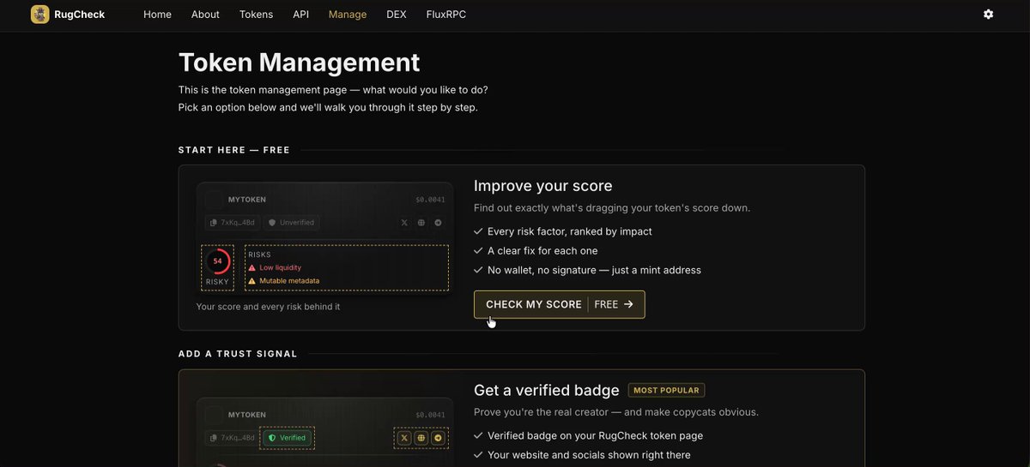Click warning icon beside Low liquidity
The width and height of the screenshot is (1030, 467).
point(252,267)
